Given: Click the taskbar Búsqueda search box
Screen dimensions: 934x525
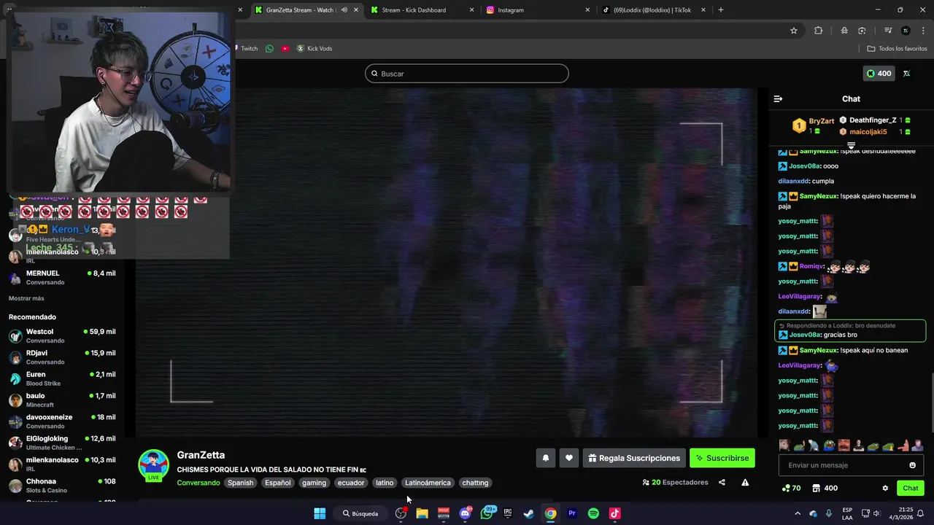Looking at the screenshot, I should [362, 513].
